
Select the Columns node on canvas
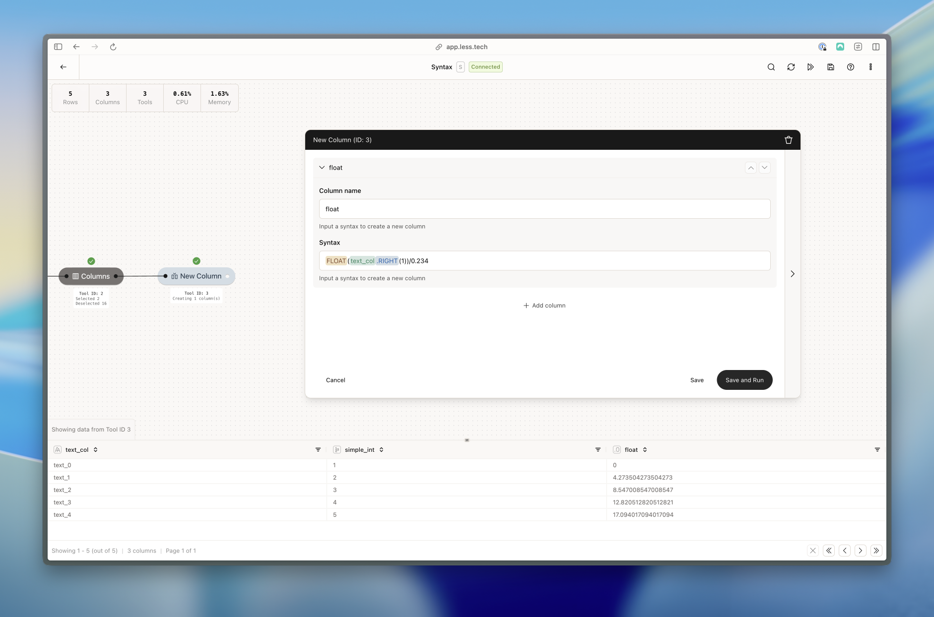click(91, 276)
